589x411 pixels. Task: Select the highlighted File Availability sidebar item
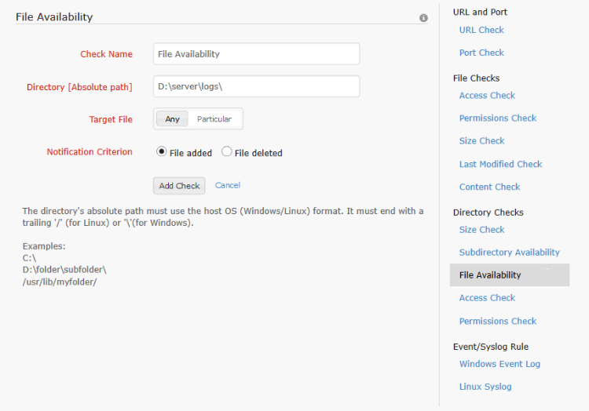click(x=490, y=275)
